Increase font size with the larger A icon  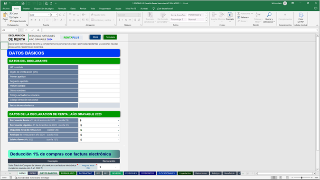pyautogui.click(x=60, y=15)
